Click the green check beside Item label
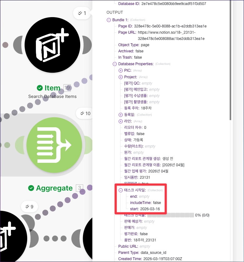The image size is (244, 262). pyautogui.click(x=40, y=88)
